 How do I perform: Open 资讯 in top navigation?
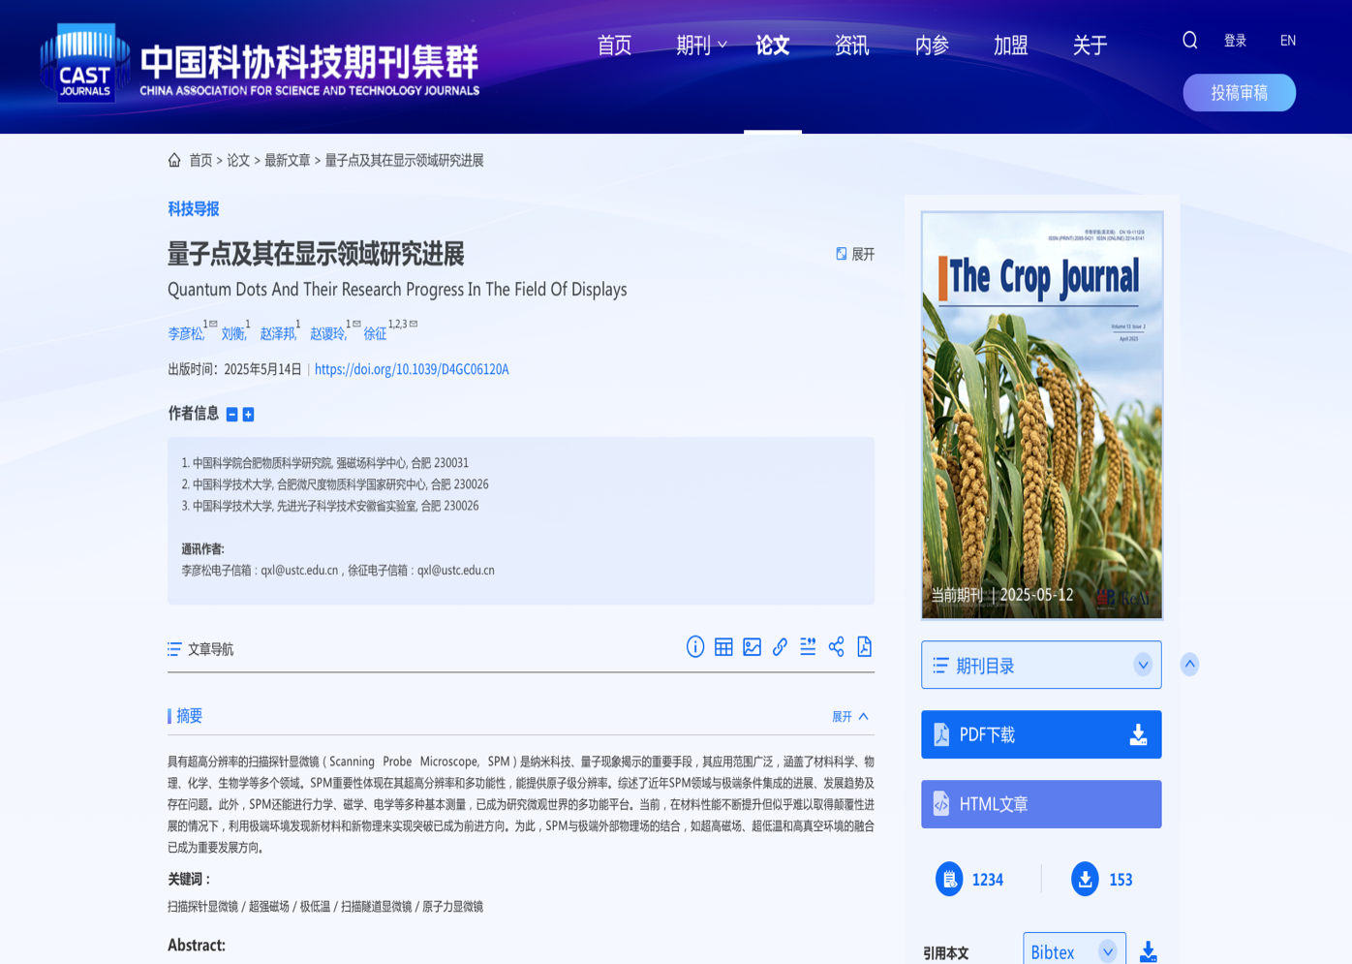852,46
